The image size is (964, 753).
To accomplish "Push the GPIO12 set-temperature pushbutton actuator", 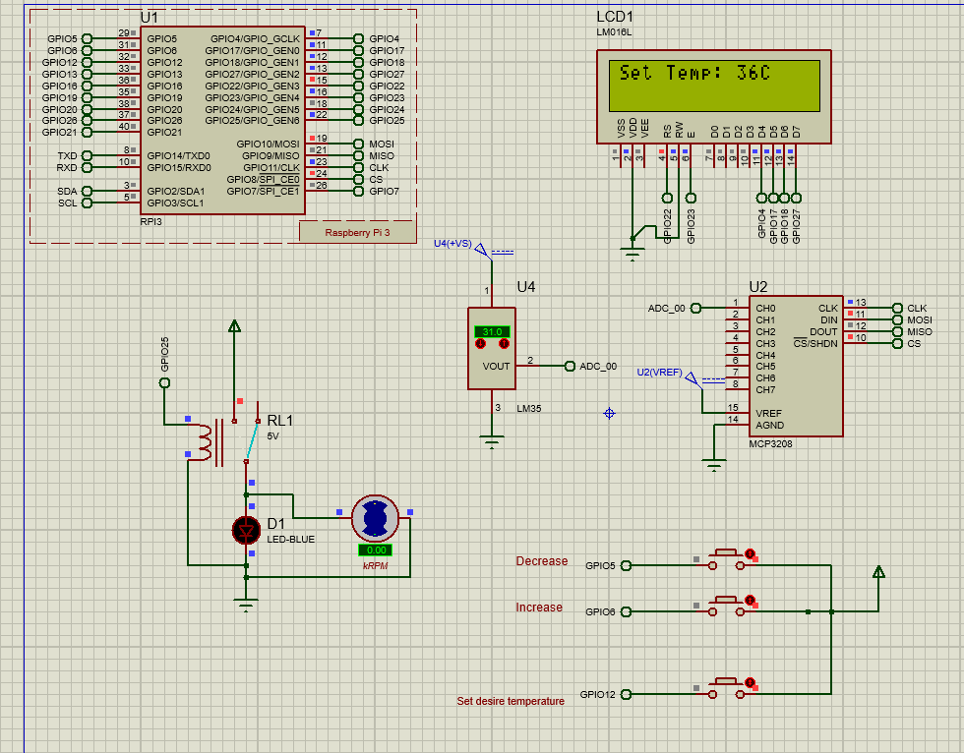I will coord(727,682).
